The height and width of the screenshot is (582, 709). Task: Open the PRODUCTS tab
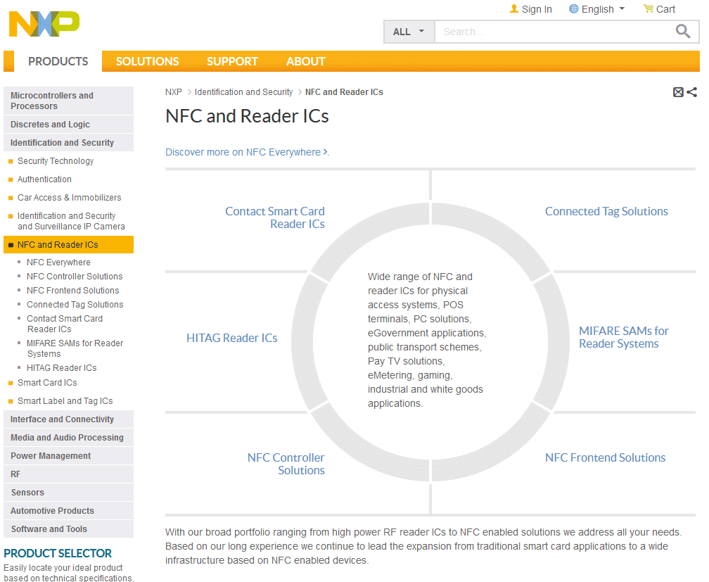click(x=58, y=61)
